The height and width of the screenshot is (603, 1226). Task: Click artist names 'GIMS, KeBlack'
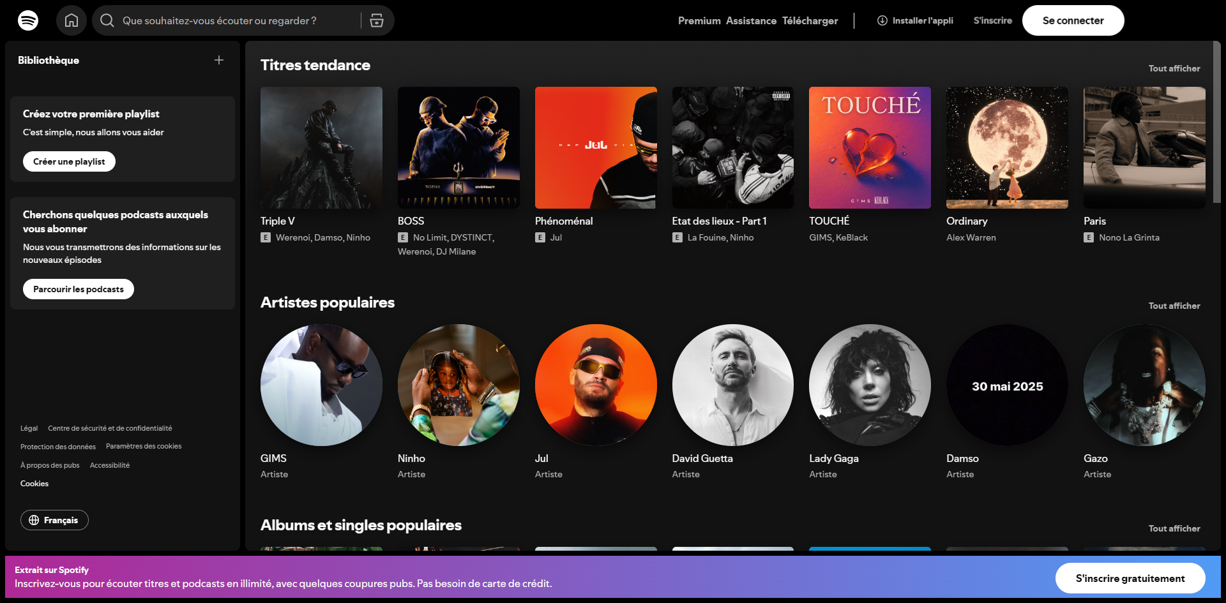tap(838, 237)
